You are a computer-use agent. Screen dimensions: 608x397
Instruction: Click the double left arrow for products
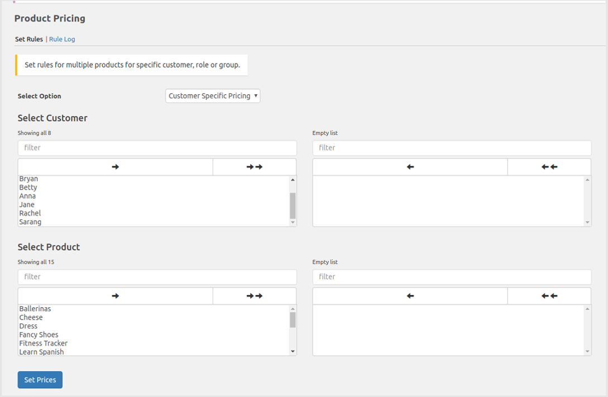(x=549, y=296)
